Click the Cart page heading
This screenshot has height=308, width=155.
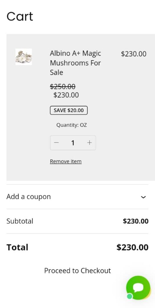point(20,17)
